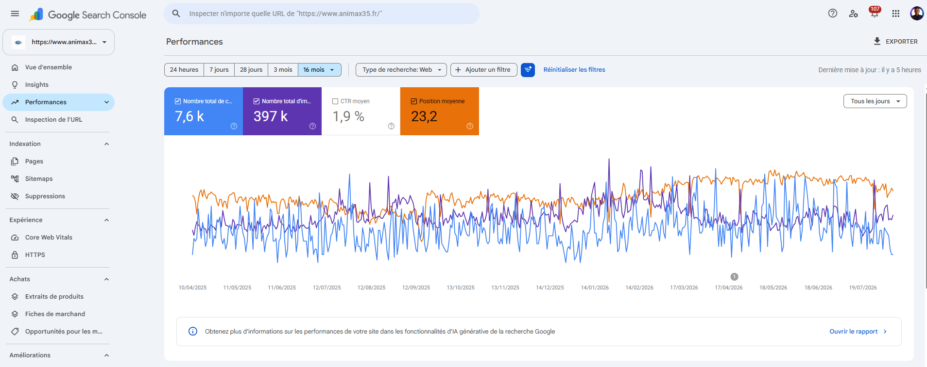Enable the CTR moyen checkbox

[x=335, y=101]
